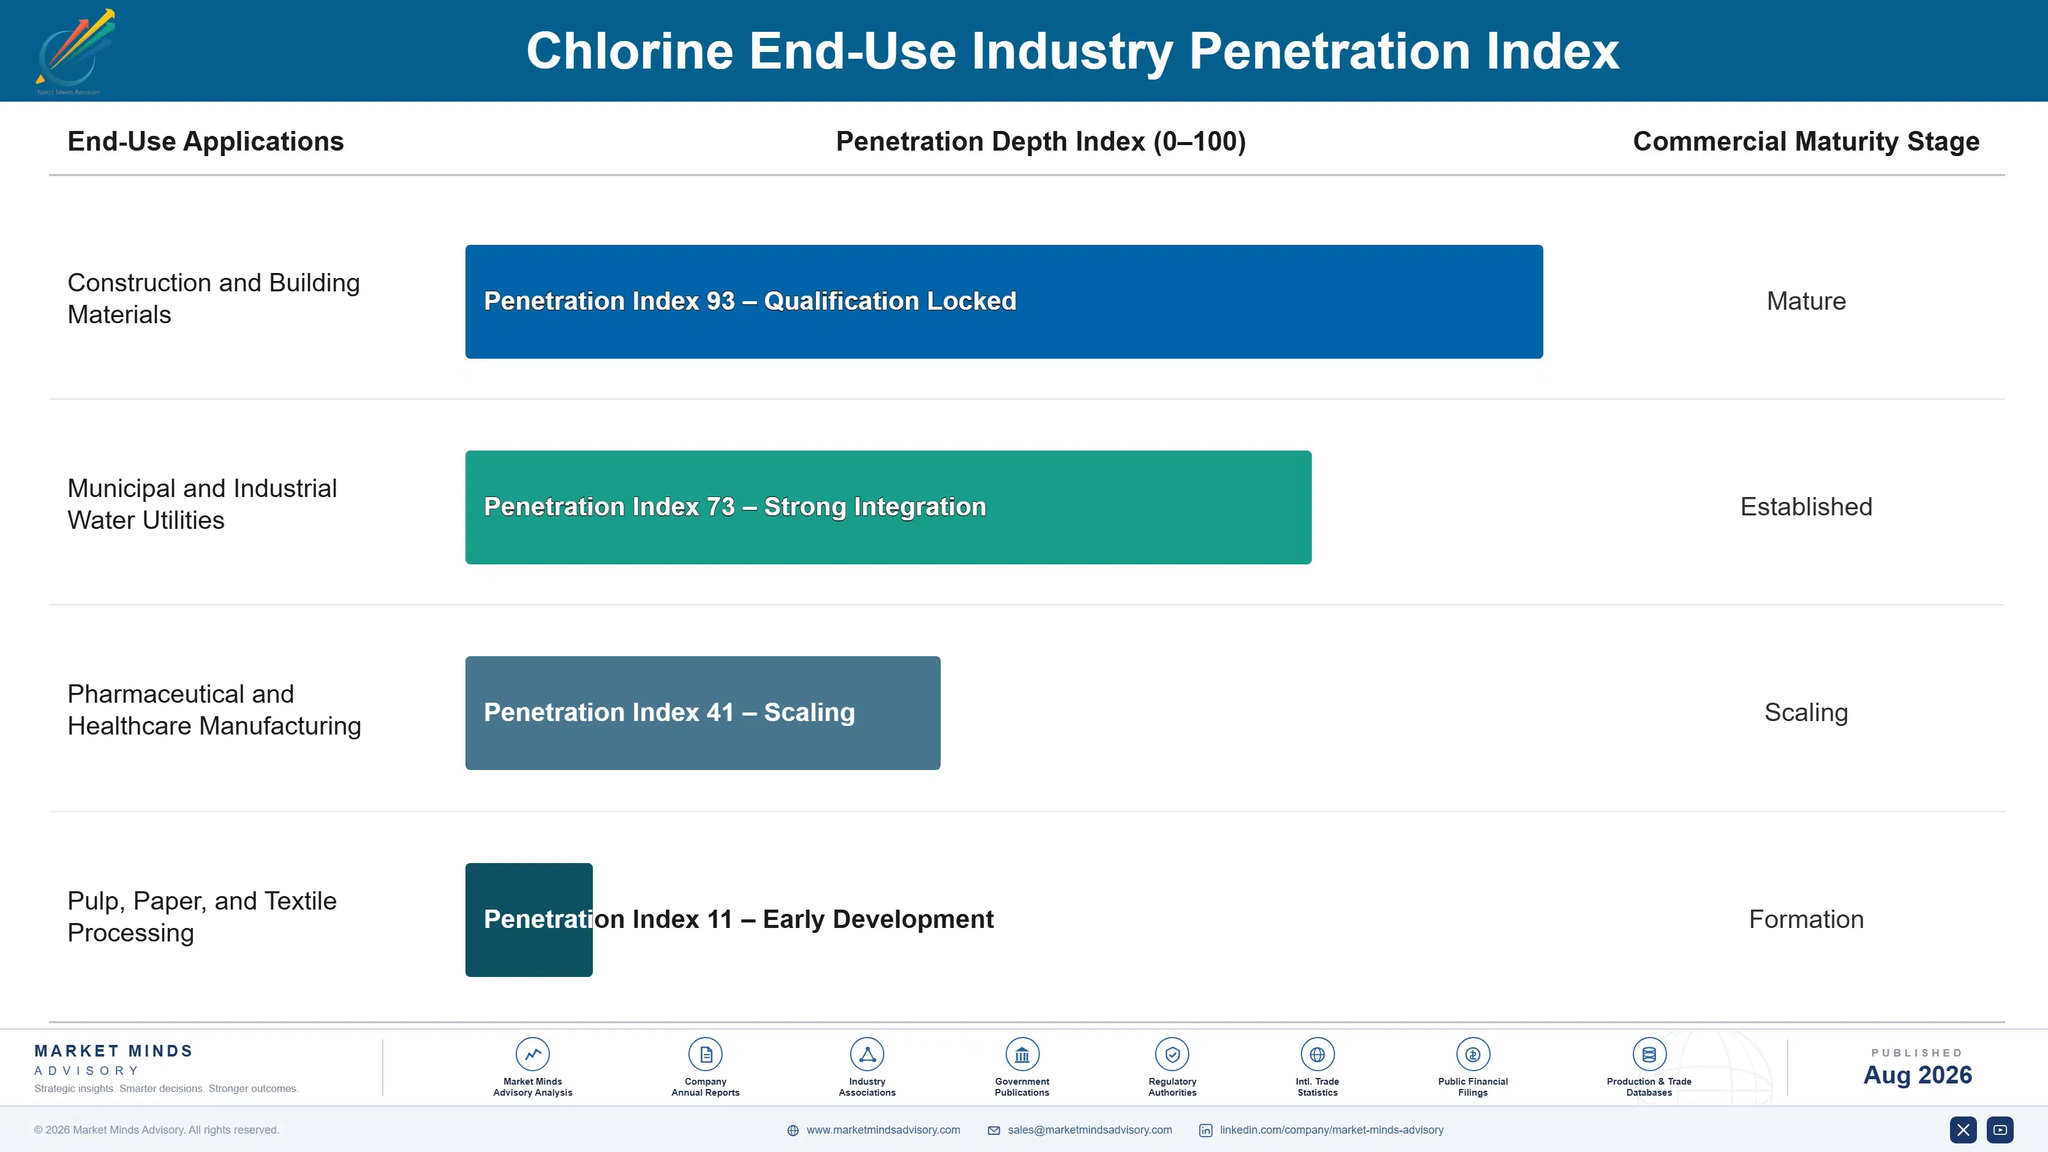
Task: Select the Penetration Index 73 green bar
Action: point(888,507)
